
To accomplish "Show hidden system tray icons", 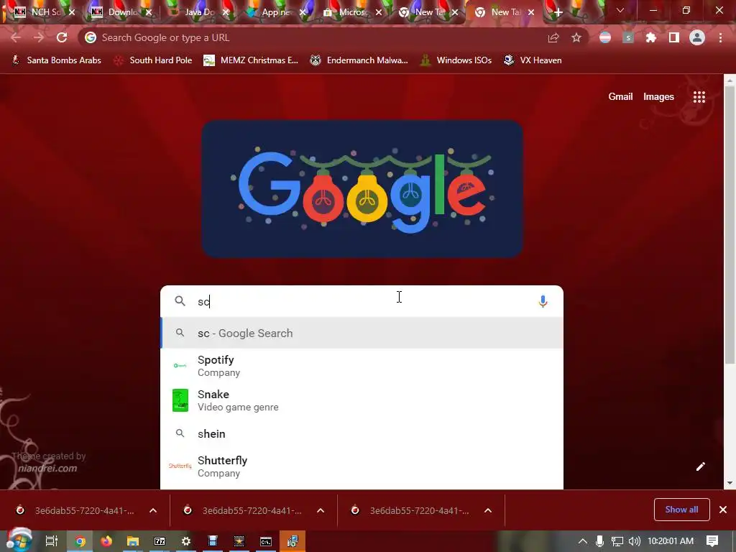I will [582, 541].
